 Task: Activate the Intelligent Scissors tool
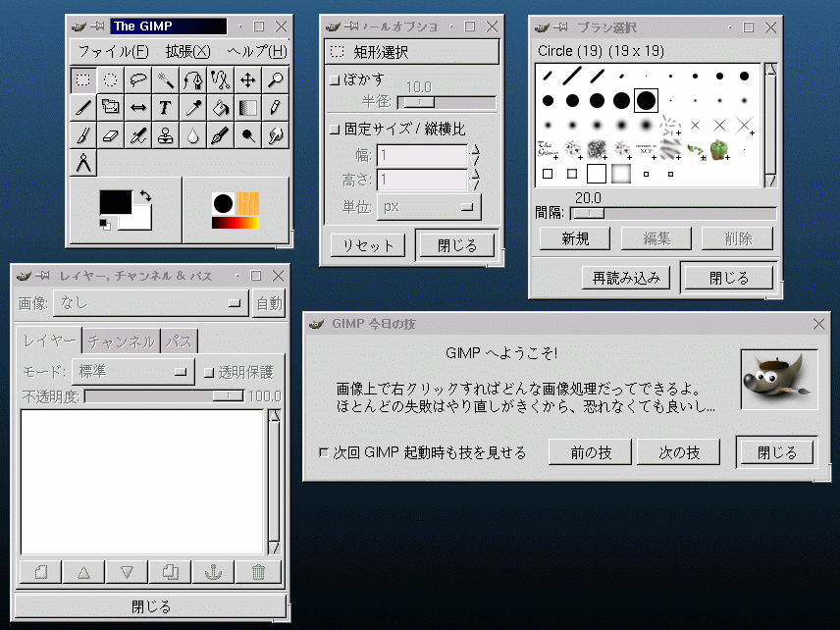(x=220, y=80)
